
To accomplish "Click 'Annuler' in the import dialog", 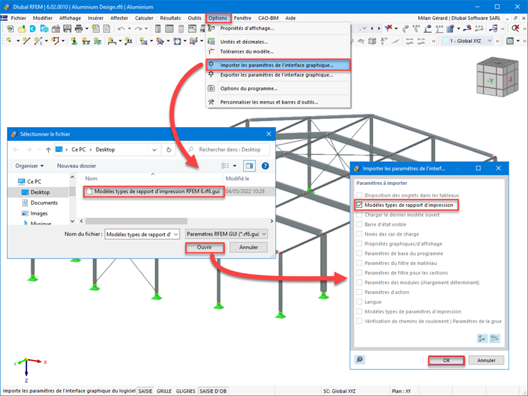I will pyautogui.click(x=486, y=361).
